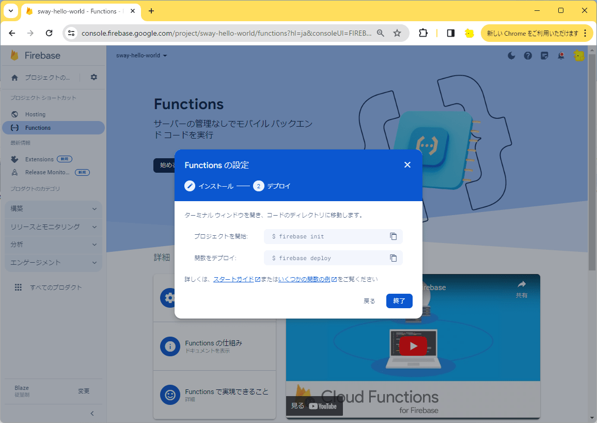Open the help question mark icon

tap(528, 56)
